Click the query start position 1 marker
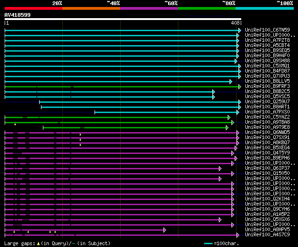 click(7, 23)
